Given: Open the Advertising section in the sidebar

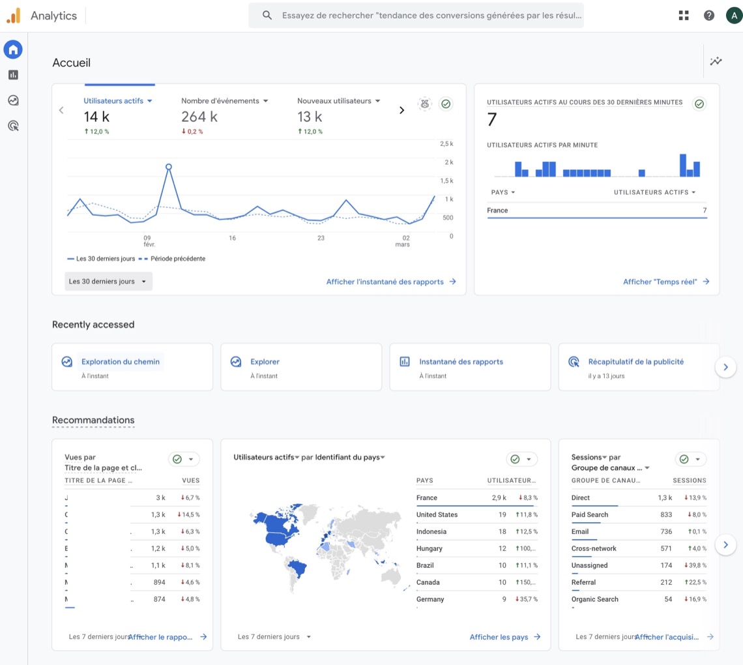Looking at the screenshot, I should pyautogui.click(x=13, y=125).
